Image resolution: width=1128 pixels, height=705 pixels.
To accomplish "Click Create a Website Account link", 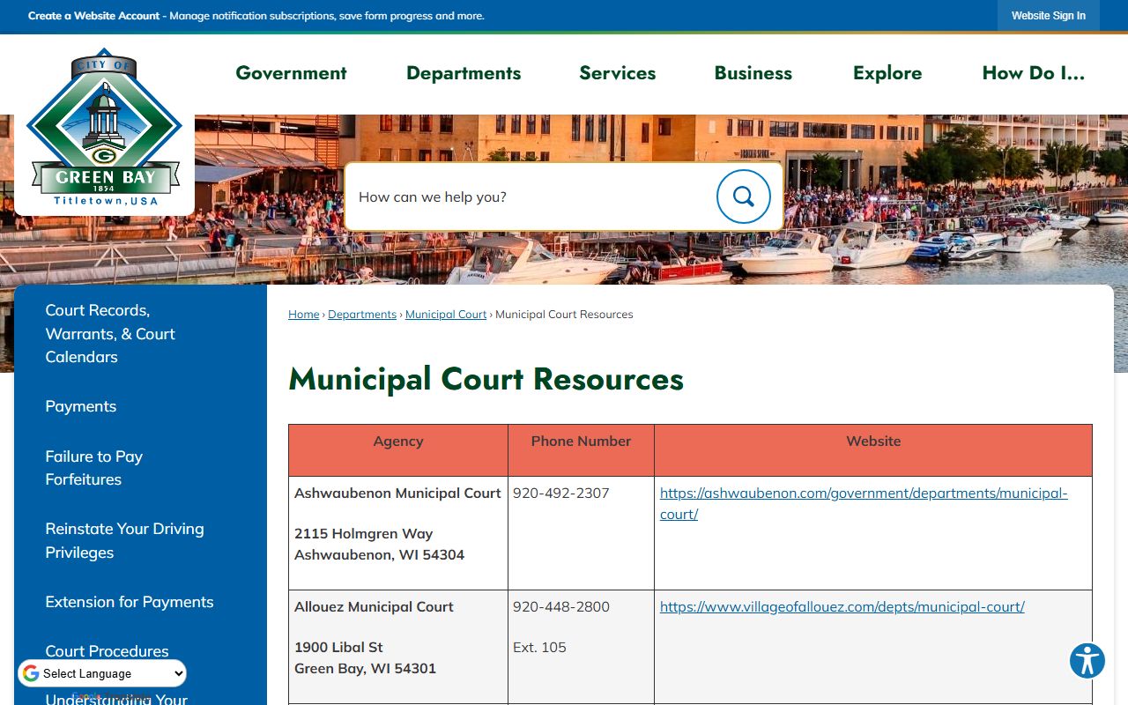I will coord(94,16).
